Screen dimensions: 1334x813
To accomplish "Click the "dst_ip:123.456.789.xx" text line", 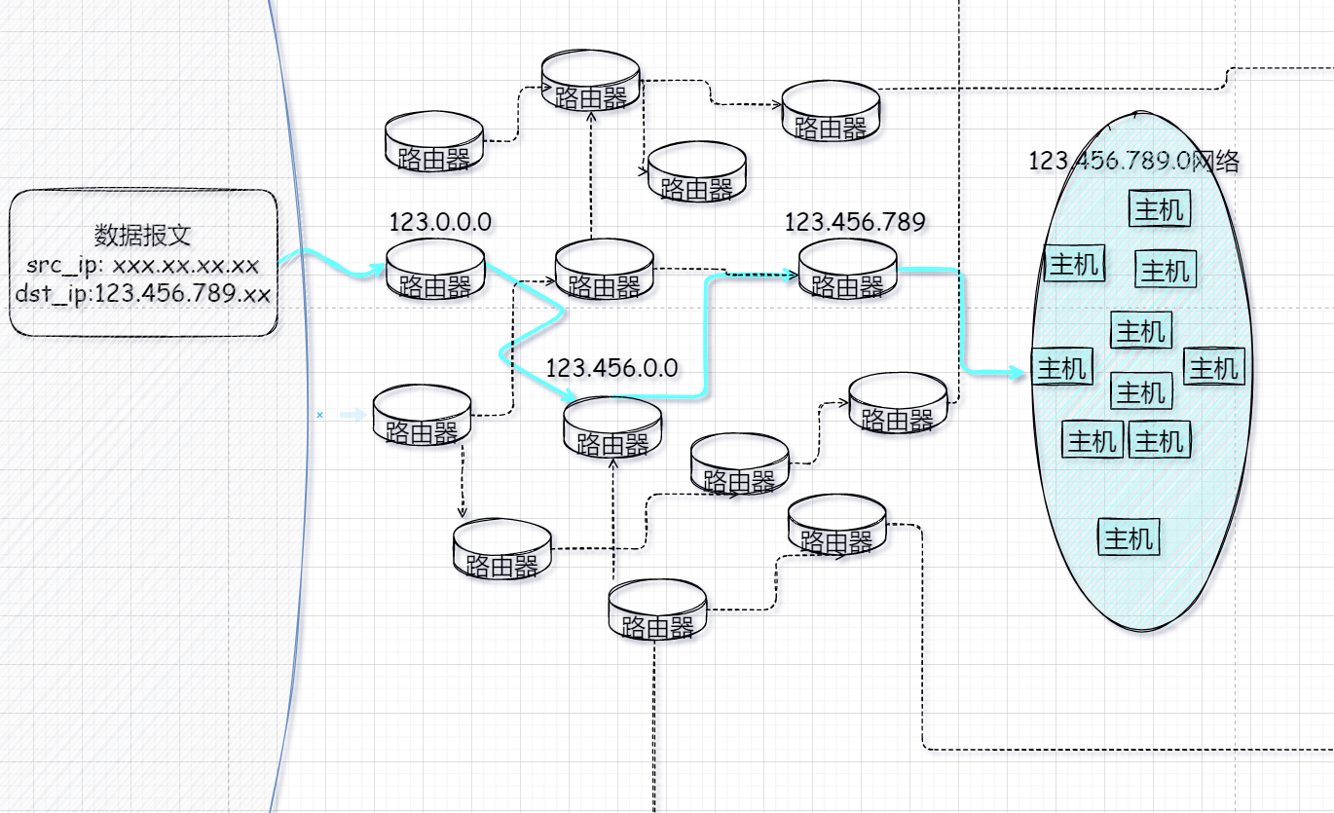I will coord(143,293).
